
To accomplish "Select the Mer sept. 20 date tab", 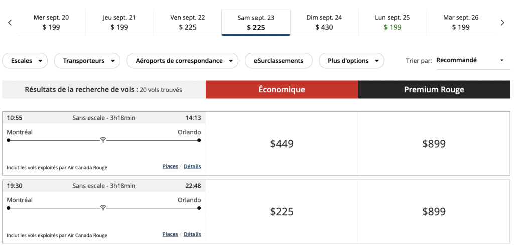I will (x=51, y=23).
